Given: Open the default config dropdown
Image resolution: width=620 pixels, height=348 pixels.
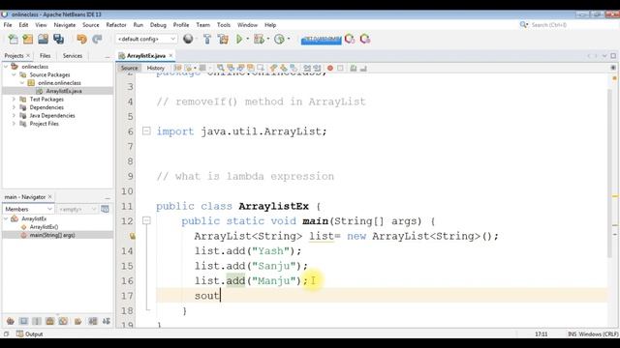Looking at the screenshot, I should coord(146,39).
